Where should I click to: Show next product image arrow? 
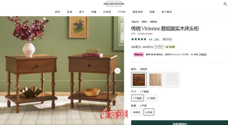117,71
